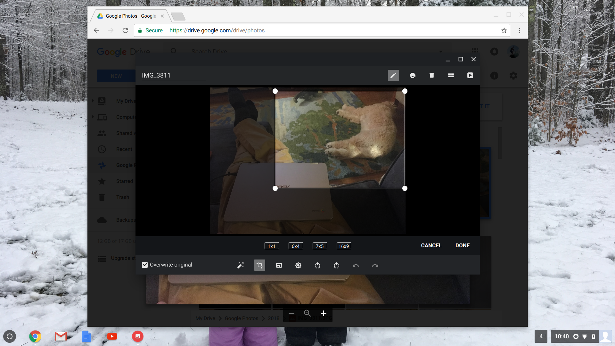
Task: Click CANCEL to discard crop
Action: coord(431,245)
